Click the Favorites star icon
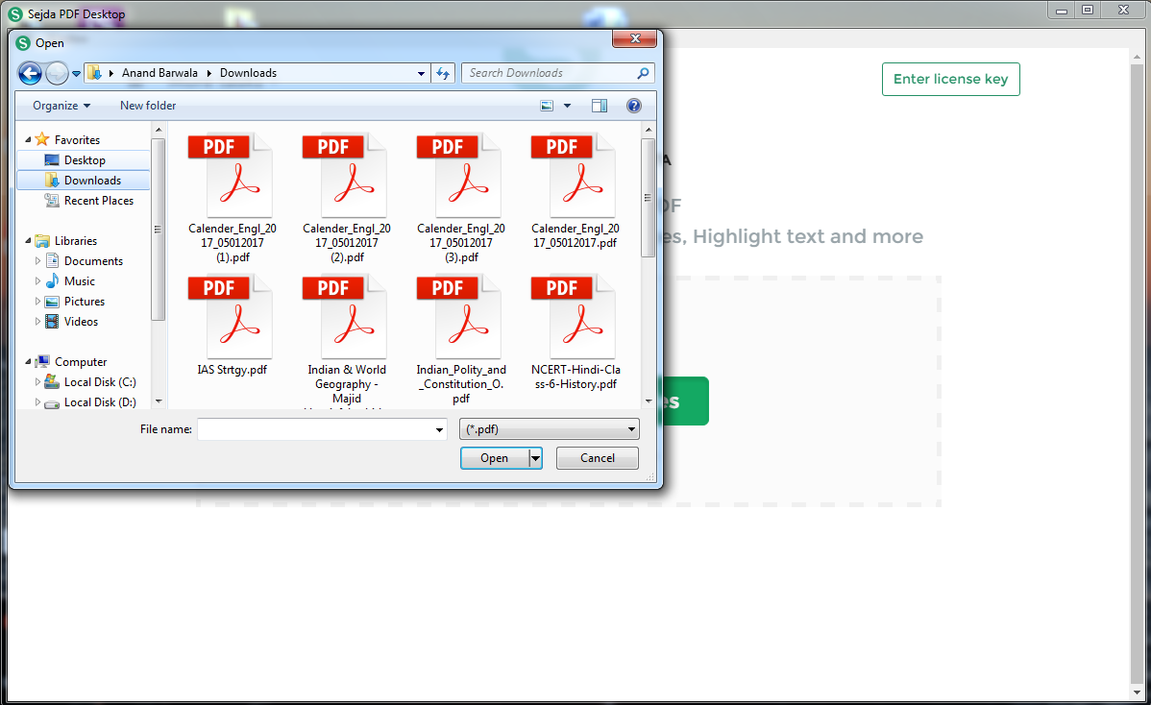 click(x=42, y=139)
